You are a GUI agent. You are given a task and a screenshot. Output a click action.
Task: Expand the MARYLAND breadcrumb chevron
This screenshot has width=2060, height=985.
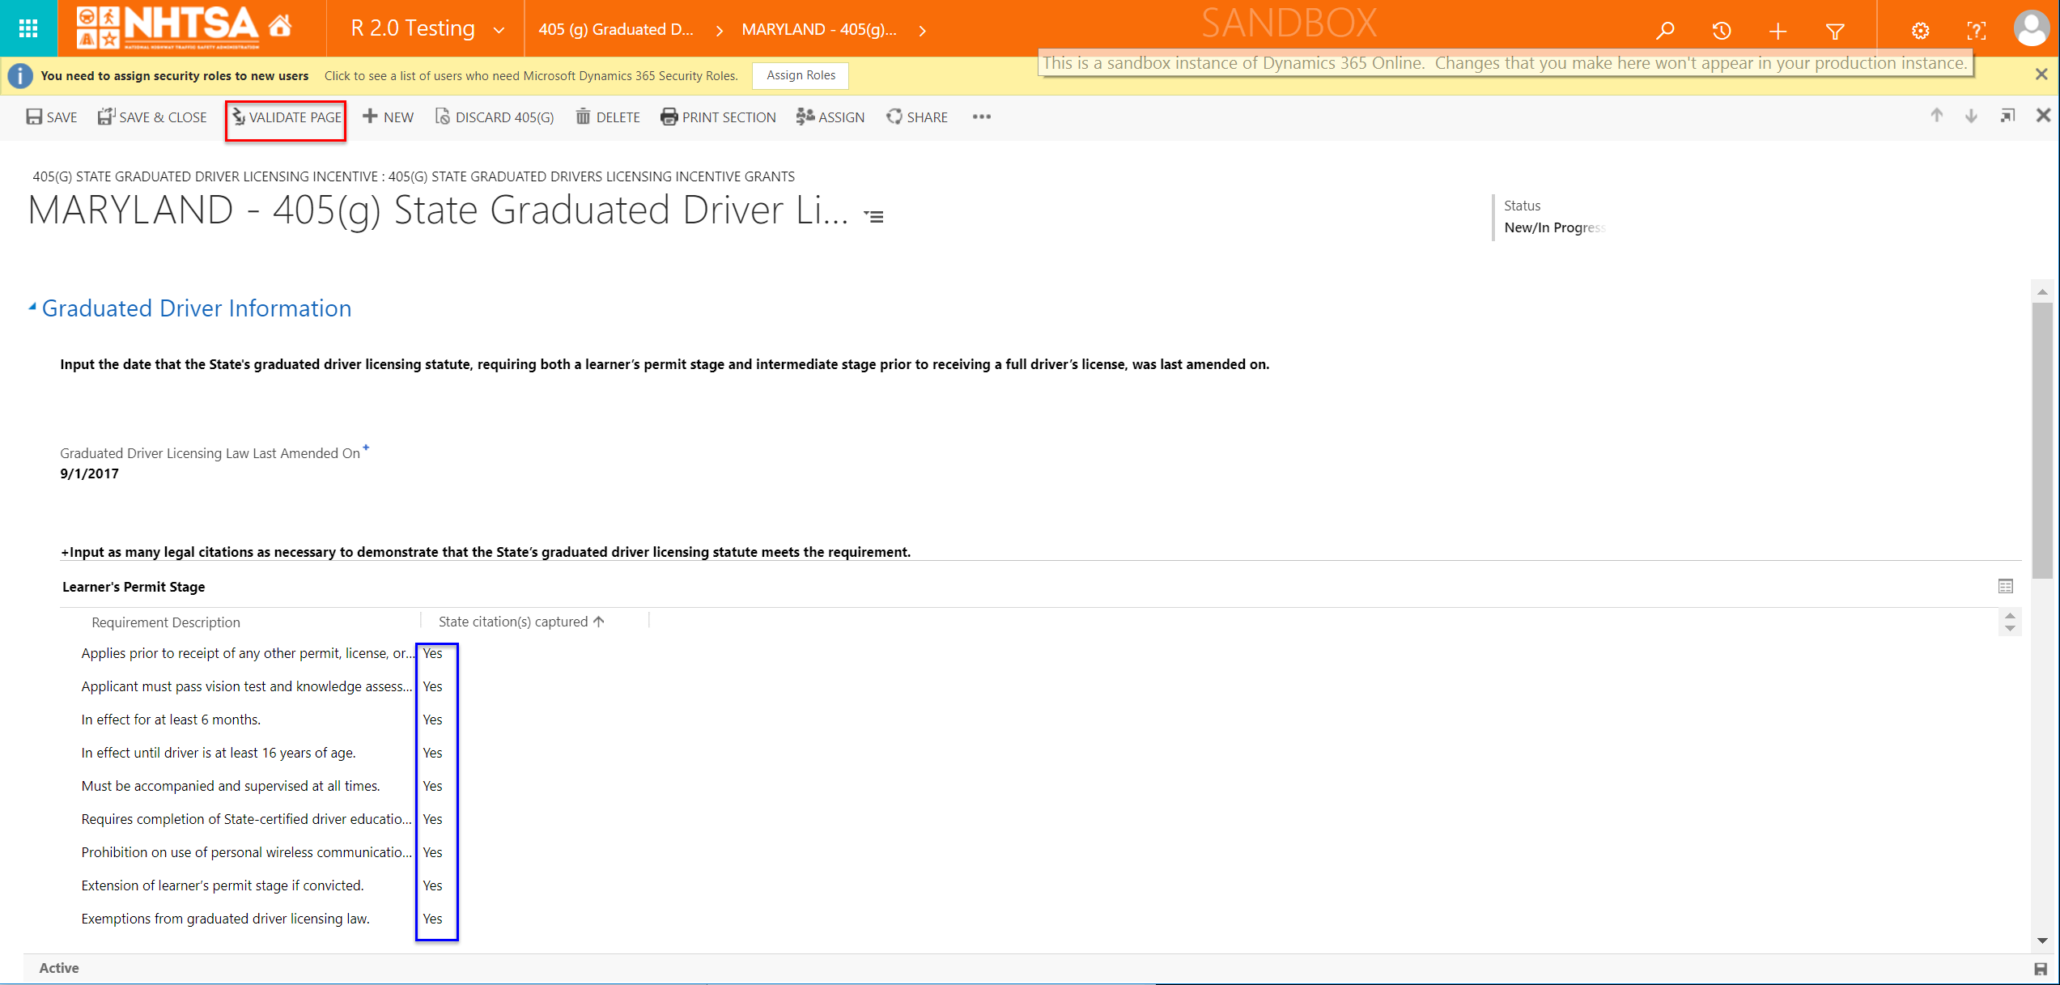pos(922,31)
